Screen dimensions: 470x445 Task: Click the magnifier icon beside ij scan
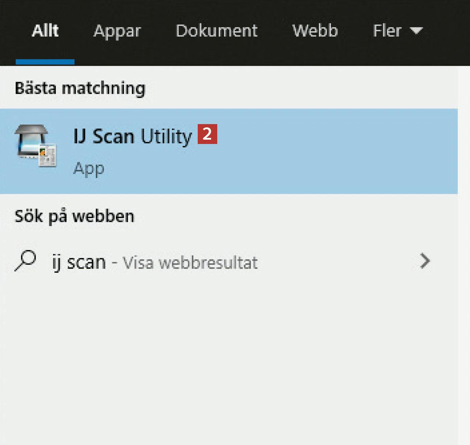25,260
